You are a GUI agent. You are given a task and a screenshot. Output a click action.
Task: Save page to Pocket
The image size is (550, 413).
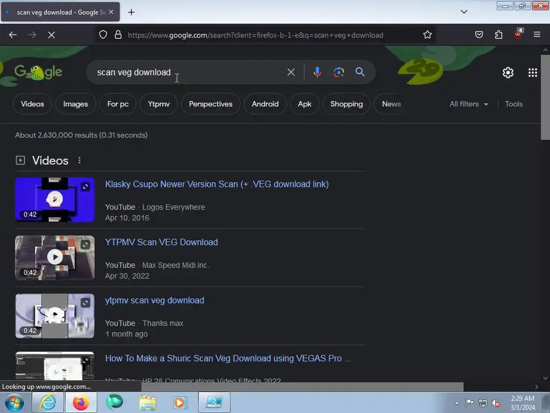click(x=479, y=35)
